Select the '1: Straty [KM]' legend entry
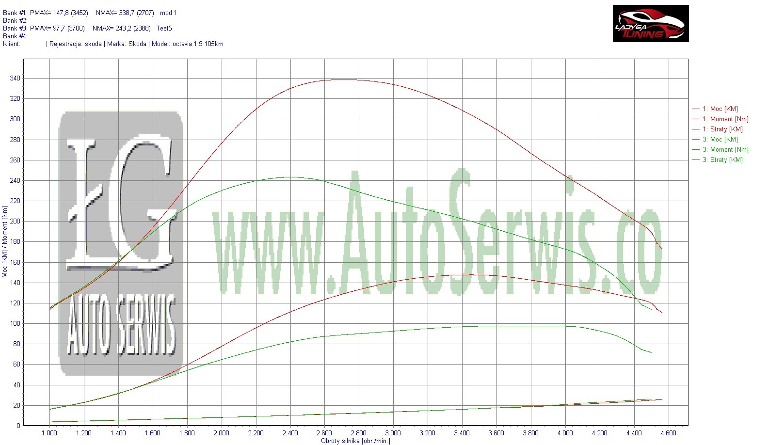 [x=722, y=129]
